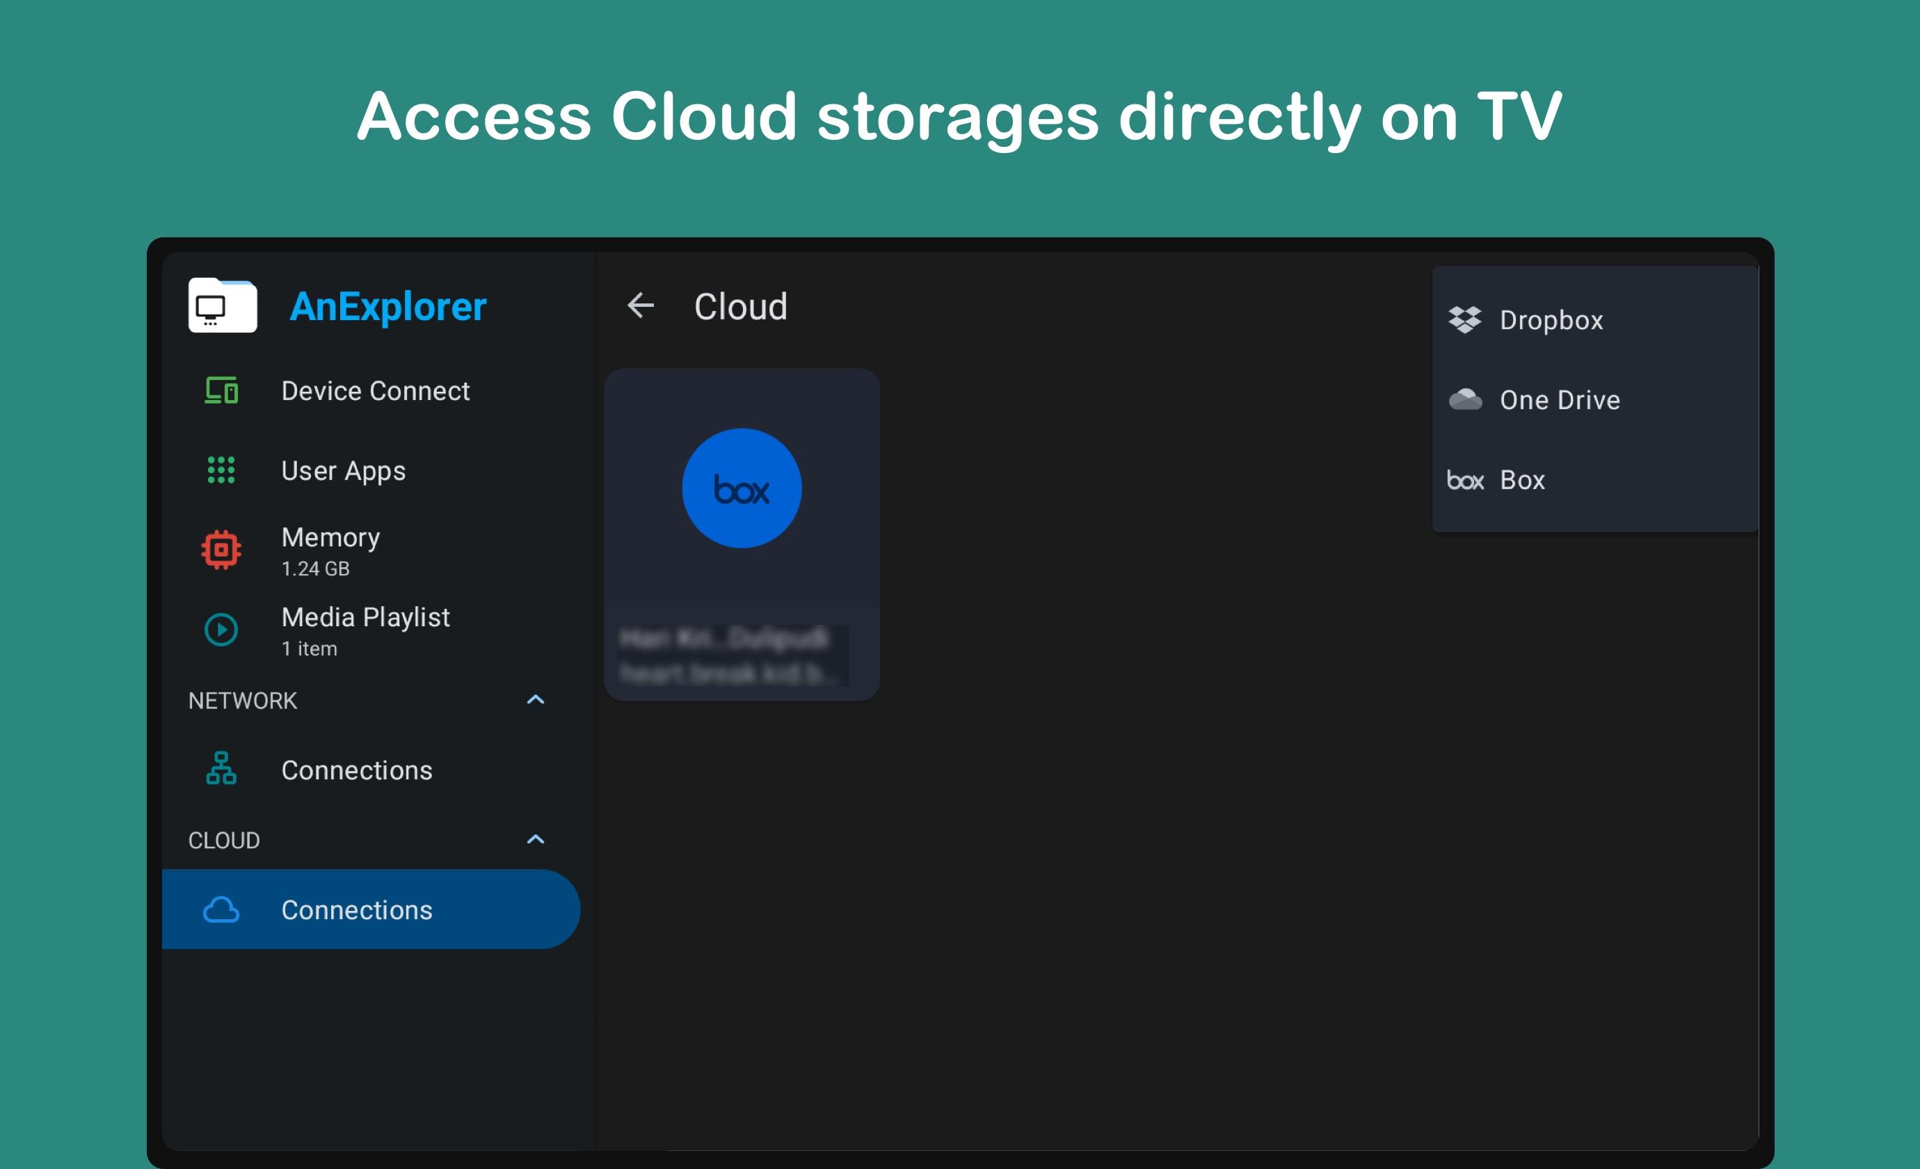
Task: Click the blue box circle logo
Action: pyautogui.click(x=742, y=488)
